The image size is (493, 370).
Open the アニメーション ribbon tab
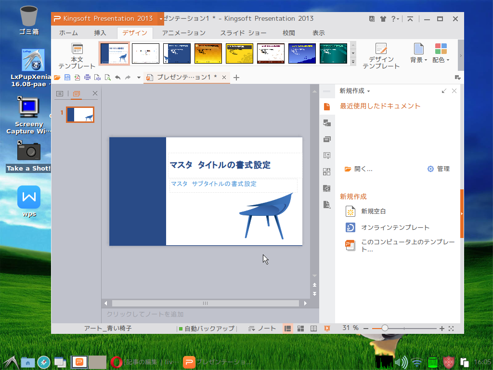pos(183,33)
